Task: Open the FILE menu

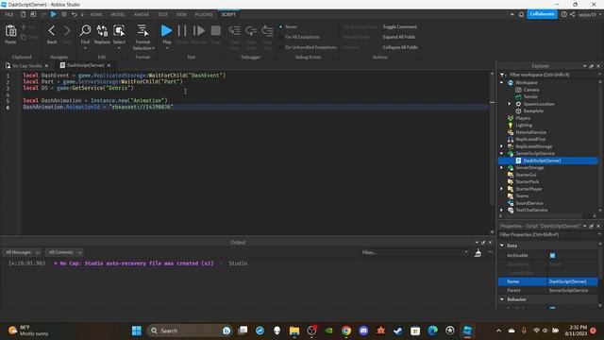Action: (x=9, y=15)
